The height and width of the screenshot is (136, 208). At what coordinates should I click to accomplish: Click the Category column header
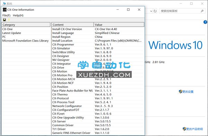[26, 25]
